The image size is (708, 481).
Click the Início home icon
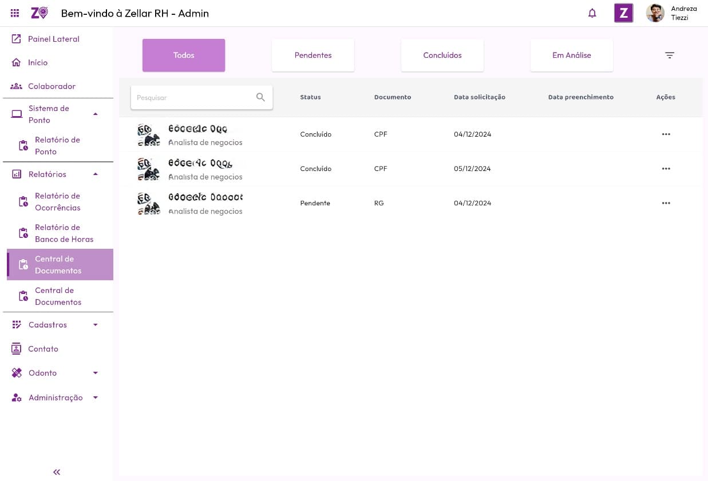(17, 63)
